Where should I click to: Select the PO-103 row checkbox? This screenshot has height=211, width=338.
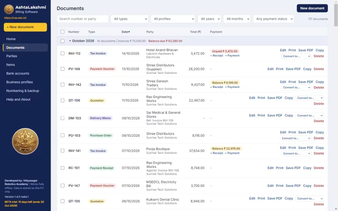[62, 135]
